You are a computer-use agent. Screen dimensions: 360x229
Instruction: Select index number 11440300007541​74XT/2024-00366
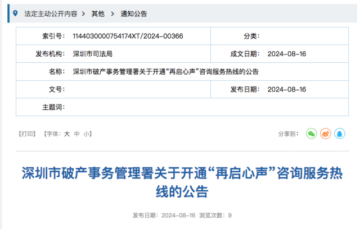(128, 36)
